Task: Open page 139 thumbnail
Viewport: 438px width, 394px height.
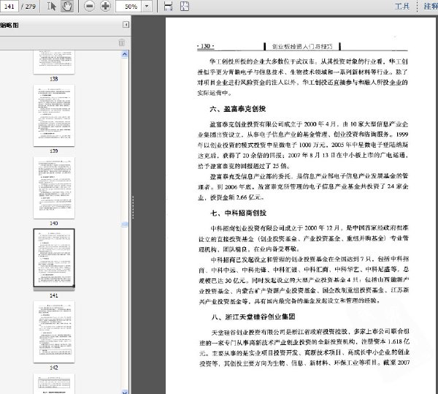Action: coord(54,115)
